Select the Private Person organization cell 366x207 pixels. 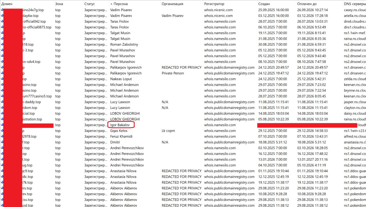point(173,73)
